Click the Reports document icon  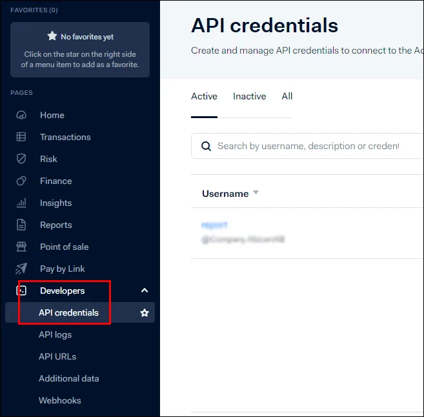tap(21, 225)
